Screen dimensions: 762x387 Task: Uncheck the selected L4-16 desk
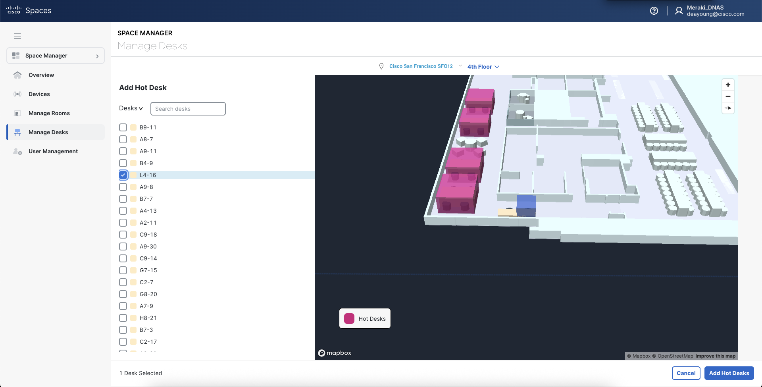pyautogui.click(x=123, y=175)
